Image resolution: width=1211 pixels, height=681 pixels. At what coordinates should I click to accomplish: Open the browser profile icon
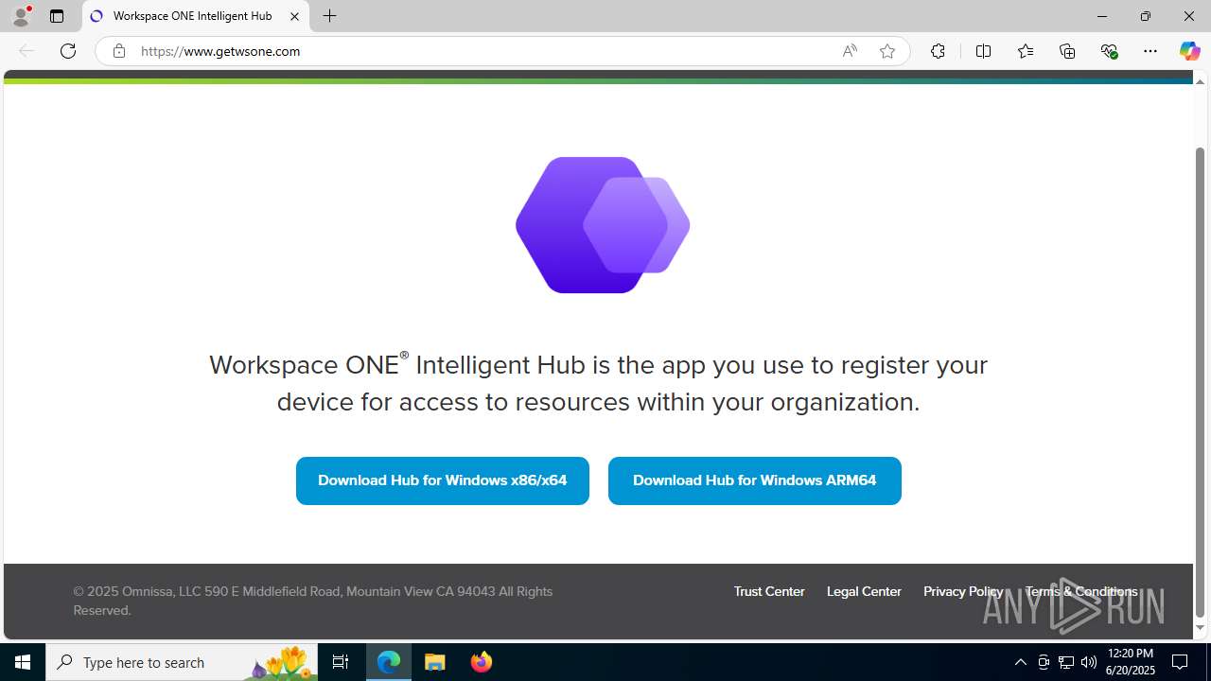coord(21,16)
